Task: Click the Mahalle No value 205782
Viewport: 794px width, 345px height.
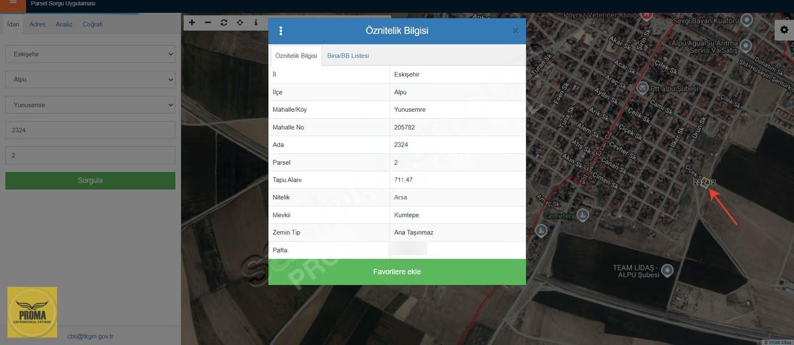Action: click(404, 127)
